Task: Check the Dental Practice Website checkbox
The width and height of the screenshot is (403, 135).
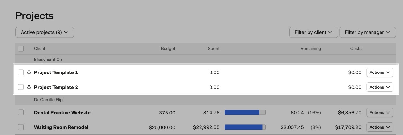Action: click(x=21, y=113)
